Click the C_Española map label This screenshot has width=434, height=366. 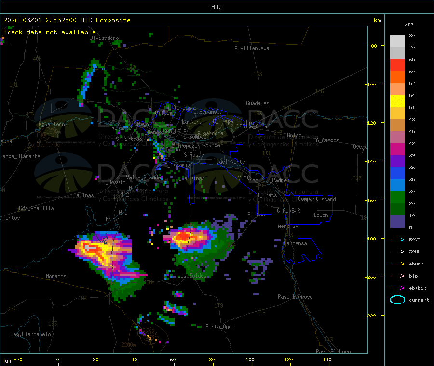[x=208, y=112]
